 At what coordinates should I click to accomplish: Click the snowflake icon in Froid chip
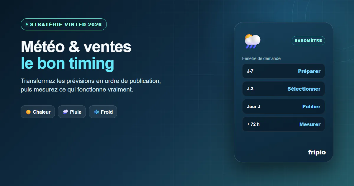pyautogui.click(x=96, y=112)
